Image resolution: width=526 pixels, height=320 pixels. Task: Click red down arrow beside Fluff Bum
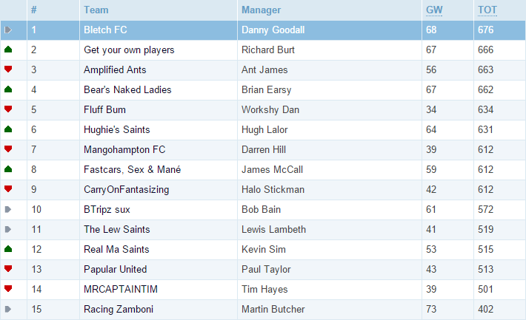pos(8,109)
